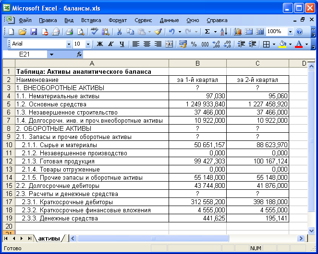Align text left
The image size is (318, 254).
(x=135, y=44)
